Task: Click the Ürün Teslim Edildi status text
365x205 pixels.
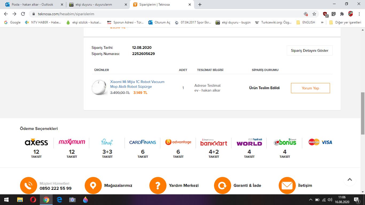Action: 264,88
